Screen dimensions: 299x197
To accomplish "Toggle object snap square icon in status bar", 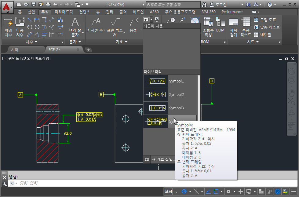I will coord(216,191).
